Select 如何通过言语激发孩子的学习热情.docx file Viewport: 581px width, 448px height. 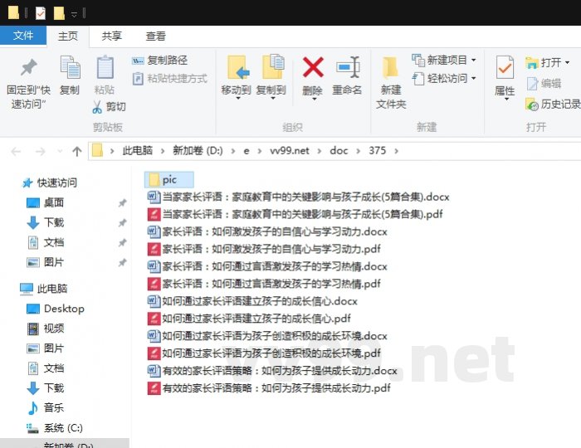point(267,266)
